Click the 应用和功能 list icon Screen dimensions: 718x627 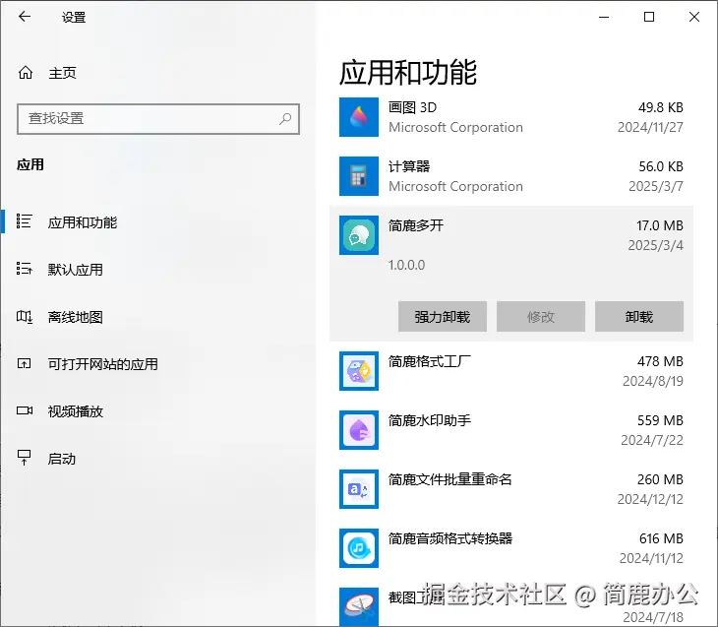click(x=24, y=221)
